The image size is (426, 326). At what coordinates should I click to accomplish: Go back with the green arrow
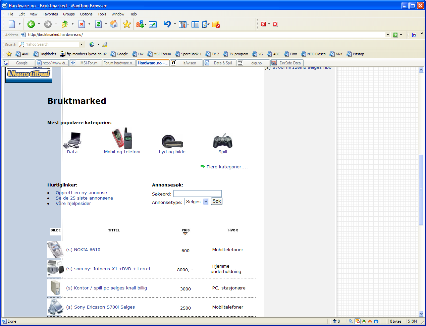click(x=31, y=24)
